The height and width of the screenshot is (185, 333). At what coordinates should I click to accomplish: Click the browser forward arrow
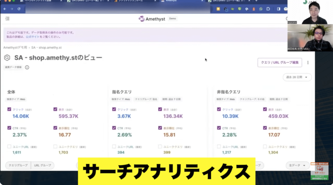[12, 9]
